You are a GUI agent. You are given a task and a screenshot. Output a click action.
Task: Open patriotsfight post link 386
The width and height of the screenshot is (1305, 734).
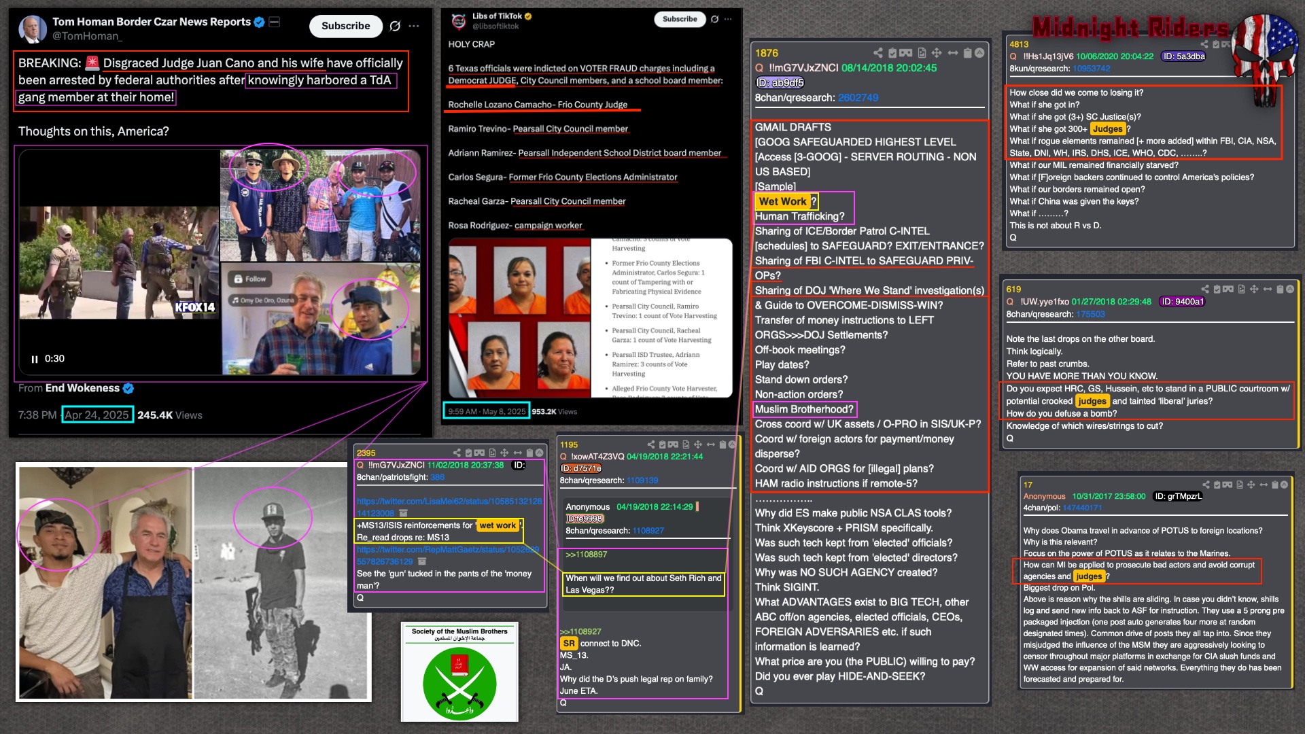(x=437, y=477)
